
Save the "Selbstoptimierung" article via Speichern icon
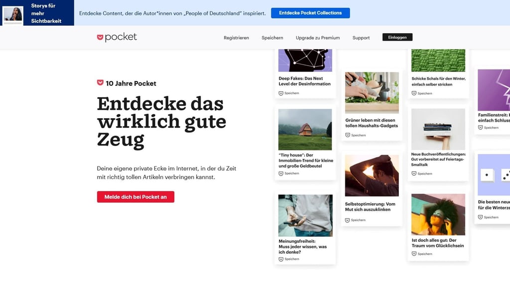348,219
